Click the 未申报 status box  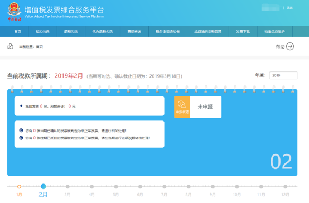point(206,107)
